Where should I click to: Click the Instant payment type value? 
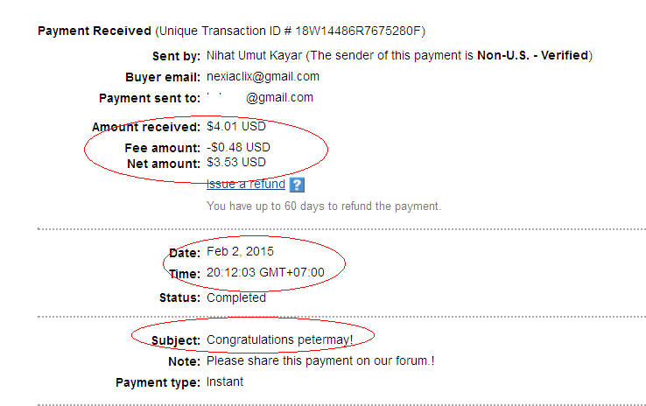click(x=225, y=382)
